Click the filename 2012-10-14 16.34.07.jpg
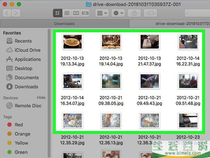Viewport: 210px width, 158px height. [x=72, y=100]
